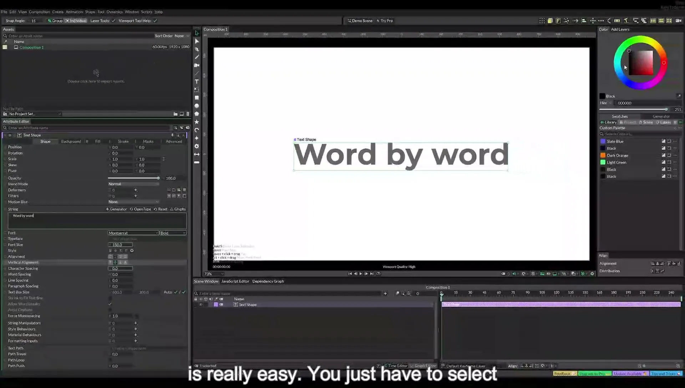This screenshot has height=388, width=685.
Task: Select the Polygon shape tool
Action: [197, 114]
